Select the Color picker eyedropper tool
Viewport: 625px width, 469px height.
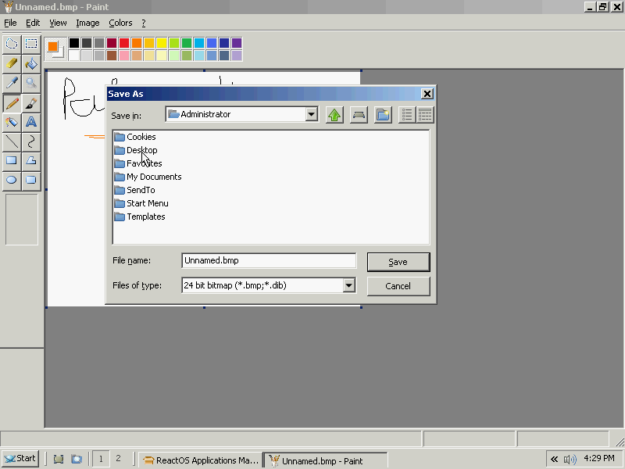12,83
